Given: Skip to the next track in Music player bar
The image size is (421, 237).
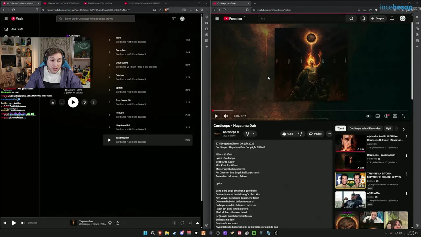Looking at the screenshot, I should [23, 223].
